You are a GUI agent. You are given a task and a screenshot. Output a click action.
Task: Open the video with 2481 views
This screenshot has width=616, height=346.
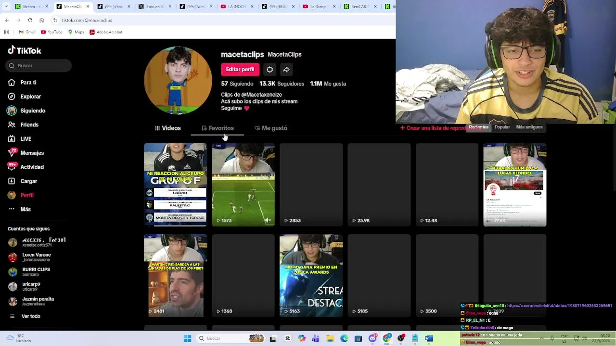(x=175, y=276)
